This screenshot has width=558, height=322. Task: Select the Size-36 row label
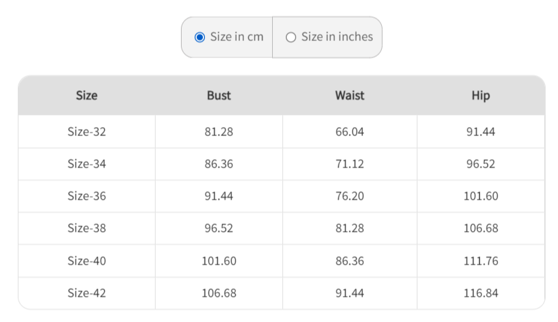click(x=86, y=196)
